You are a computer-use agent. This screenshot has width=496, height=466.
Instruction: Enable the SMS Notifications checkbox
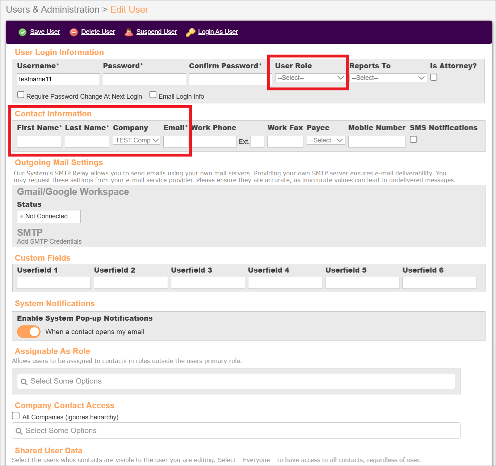[x=413, y=140]
